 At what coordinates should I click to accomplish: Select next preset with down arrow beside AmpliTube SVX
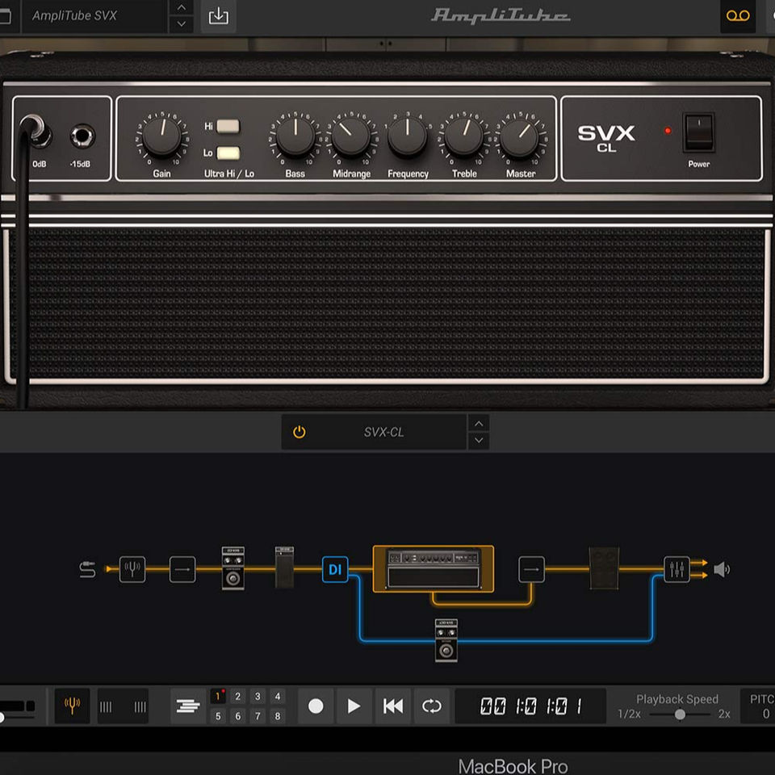click(x=182, y=24)
